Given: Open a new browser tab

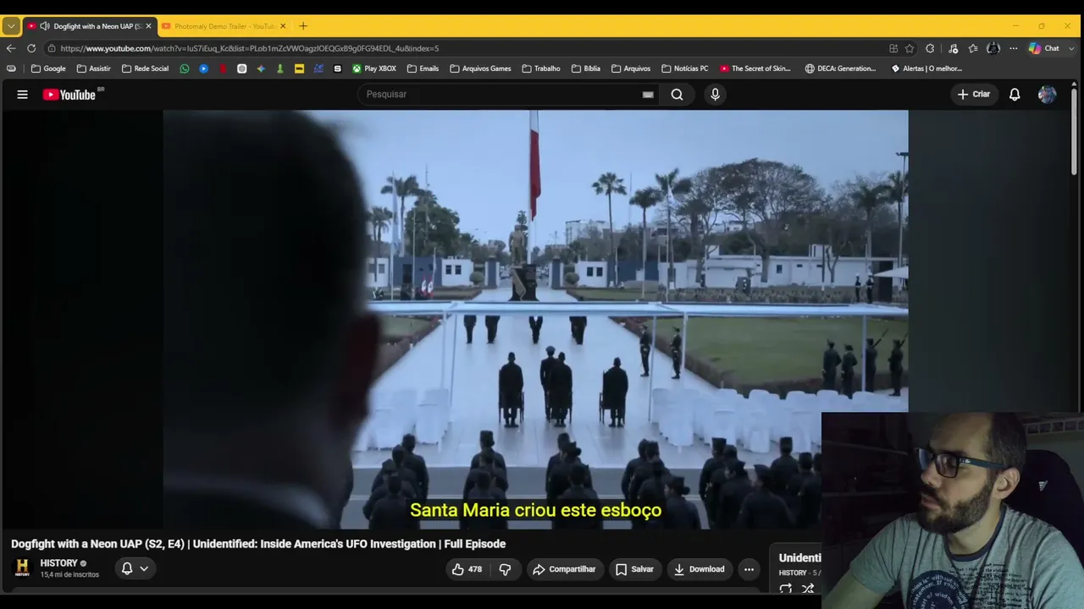Looking at the screenshot, I should pos(303,26).
